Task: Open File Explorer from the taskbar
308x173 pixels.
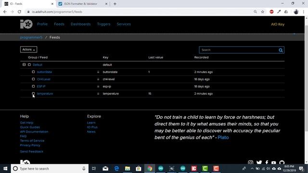Action: [128, 169]
